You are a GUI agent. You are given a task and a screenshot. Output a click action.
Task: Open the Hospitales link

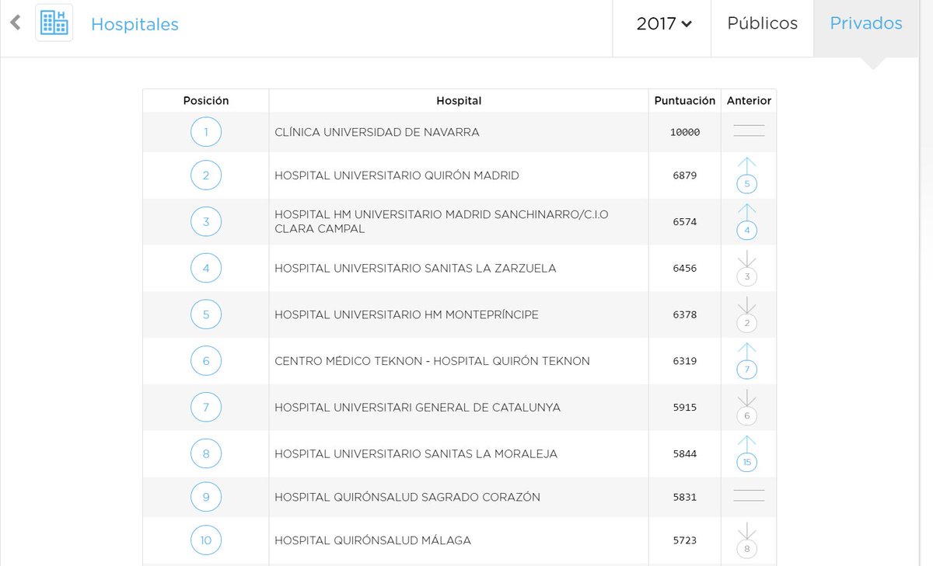(135, 24)
